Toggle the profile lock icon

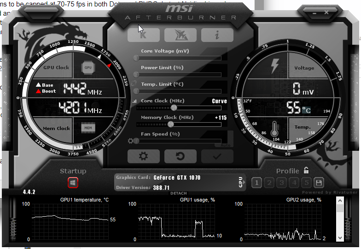306,171
